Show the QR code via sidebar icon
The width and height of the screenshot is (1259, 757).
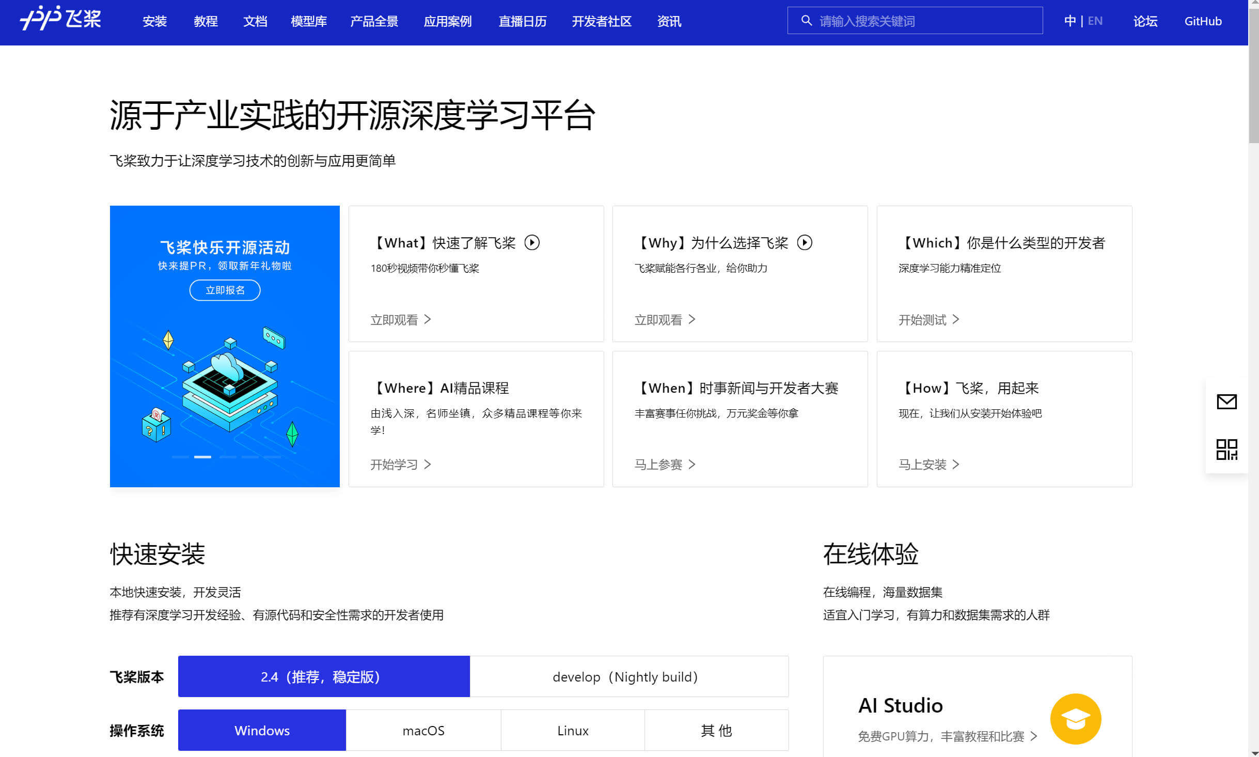pyautogui.click(x=1226, y=450)
